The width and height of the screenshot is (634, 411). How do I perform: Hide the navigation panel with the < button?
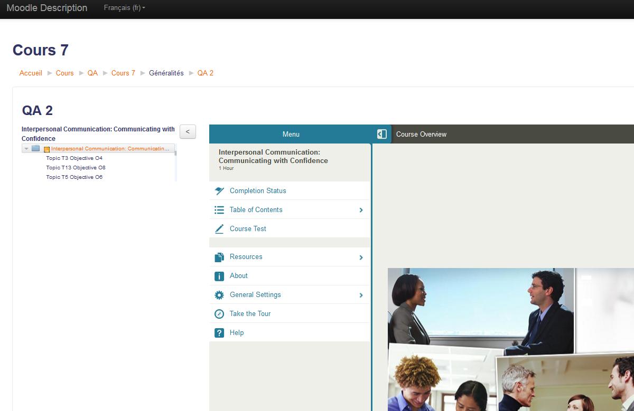(x=188, y=132)
